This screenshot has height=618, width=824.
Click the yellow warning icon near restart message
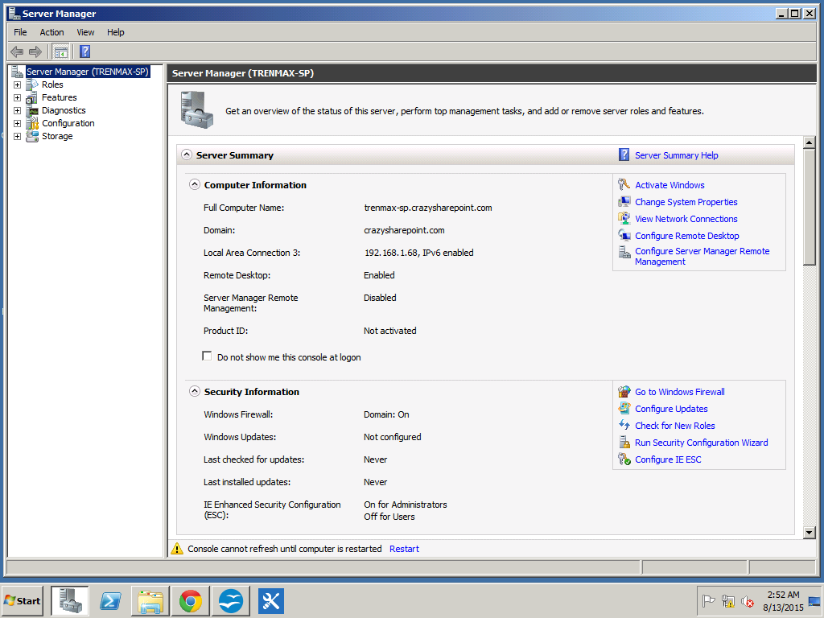pyautogui.click(x=177, y=549)
